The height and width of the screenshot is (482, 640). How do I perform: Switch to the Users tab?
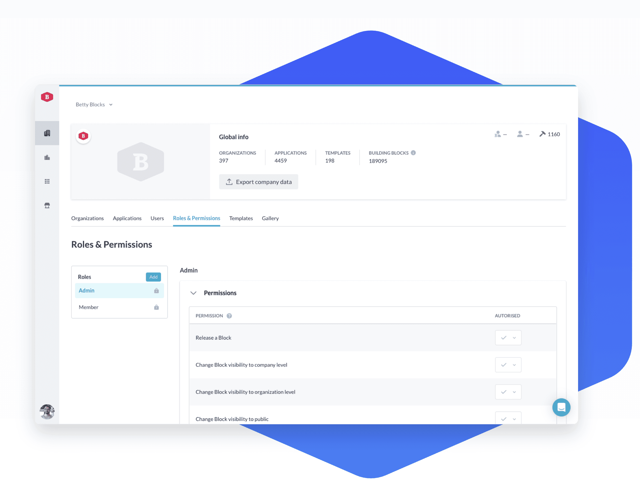click(157, 218)
